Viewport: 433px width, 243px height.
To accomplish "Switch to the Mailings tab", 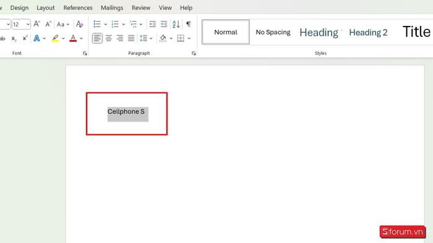I will click(x=112, y=7).
